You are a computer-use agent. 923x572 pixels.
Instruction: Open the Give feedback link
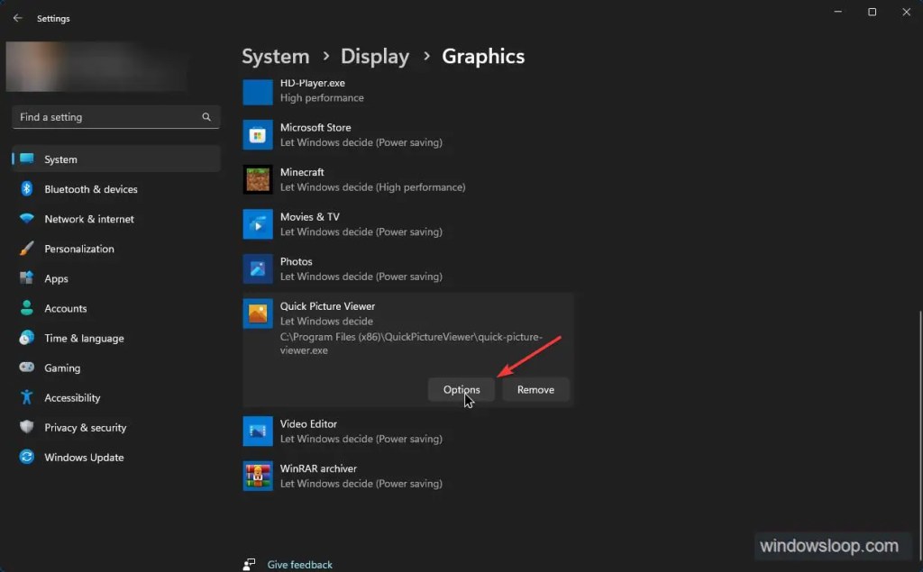299,565
